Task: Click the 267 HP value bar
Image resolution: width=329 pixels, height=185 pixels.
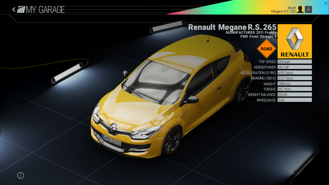Action: [x=295, y=67]
